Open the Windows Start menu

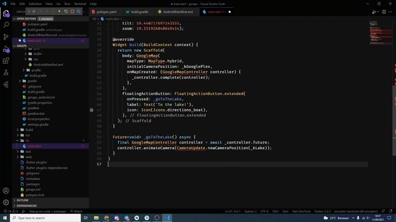click(x=5, y=218)
